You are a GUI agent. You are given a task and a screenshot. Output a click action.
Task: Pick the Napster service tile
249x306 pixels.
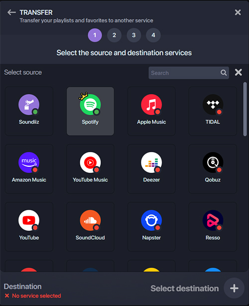[151, 227]
